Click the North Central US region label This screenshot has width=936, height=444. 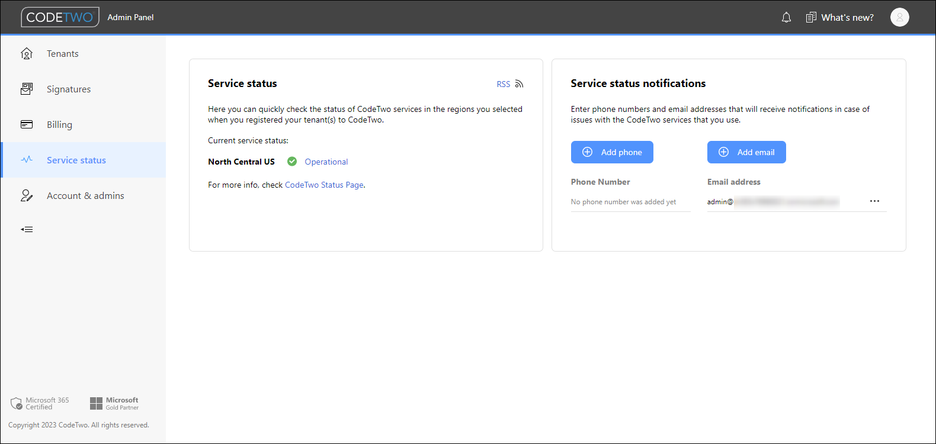click(x=241, y=162)
